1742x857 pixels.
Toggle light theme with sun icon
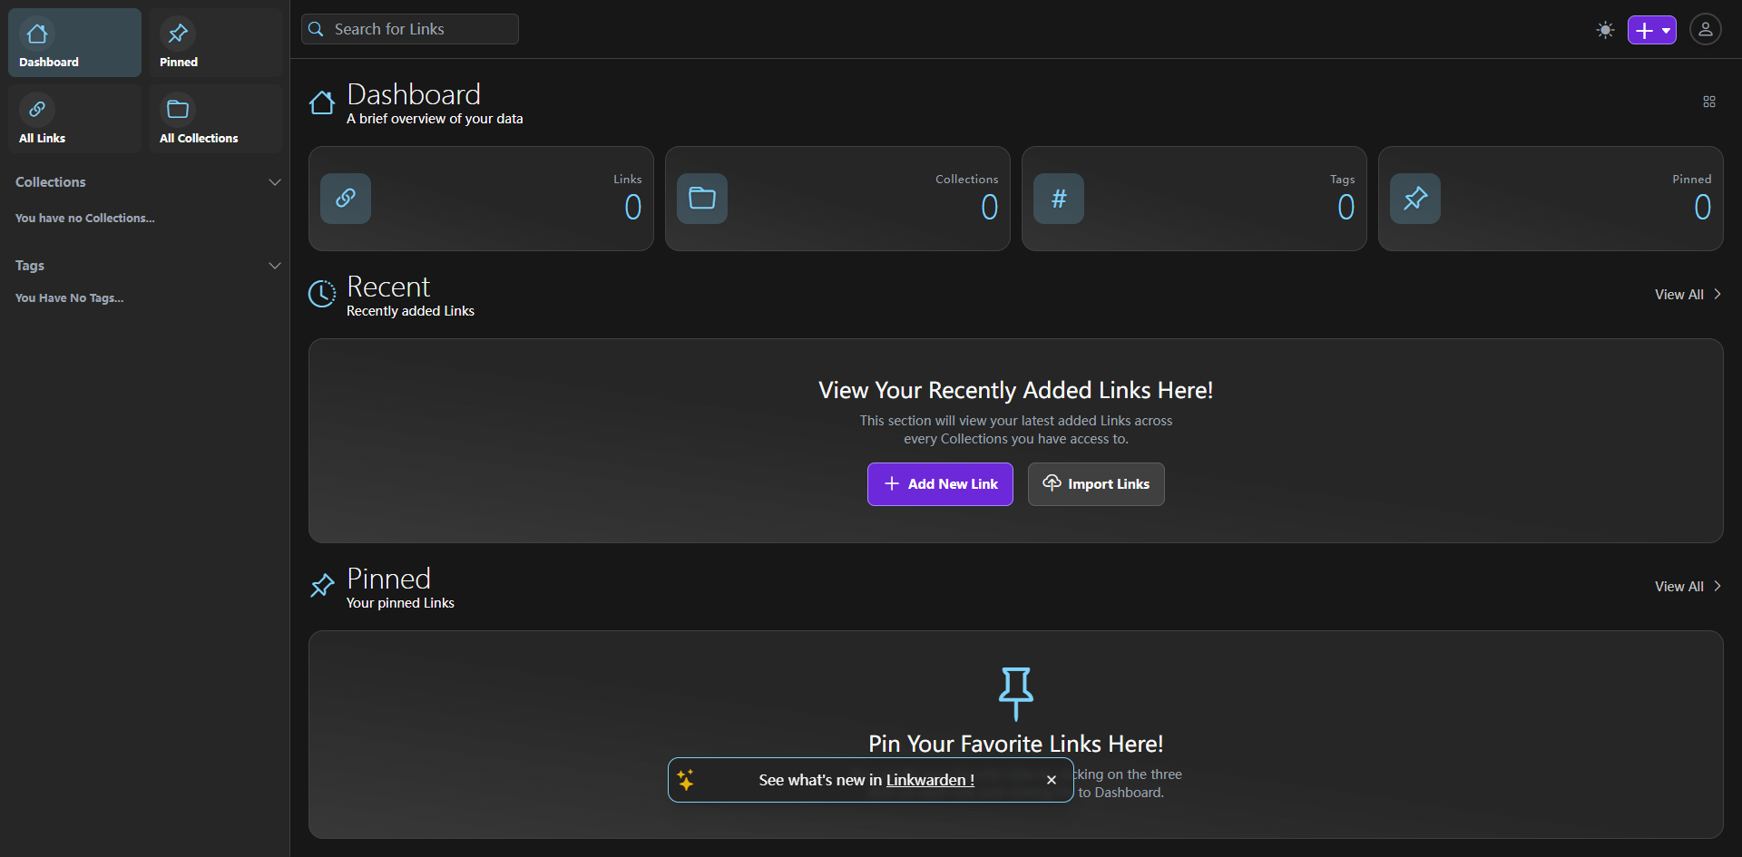[1606, 30]
